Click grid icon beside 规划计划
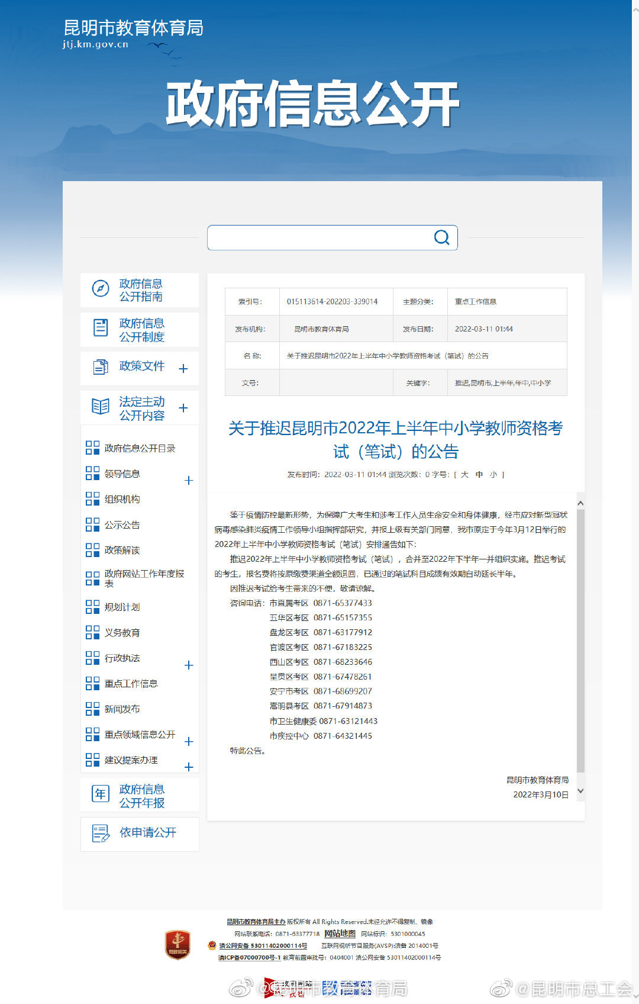Screen dimensions: 639x1004 click(x=92, y=606)
